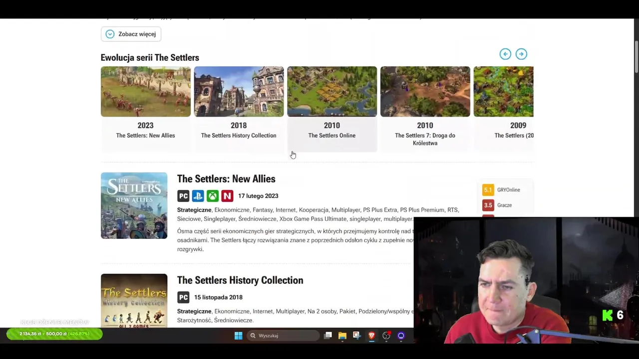Click the PlayStation platform icon
Viewport: 639px width, 359px height.
point(198,196)
